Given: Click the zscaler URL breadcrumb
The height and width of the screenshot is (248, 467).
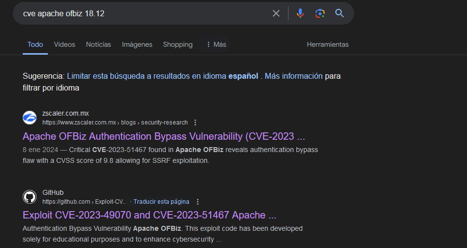Looking at the screenshot, I should point(115,123).
